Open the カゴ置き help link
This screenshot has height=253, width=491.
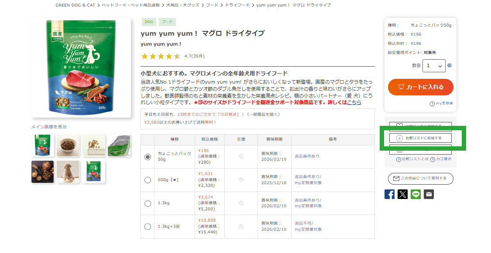click(441, 159)
